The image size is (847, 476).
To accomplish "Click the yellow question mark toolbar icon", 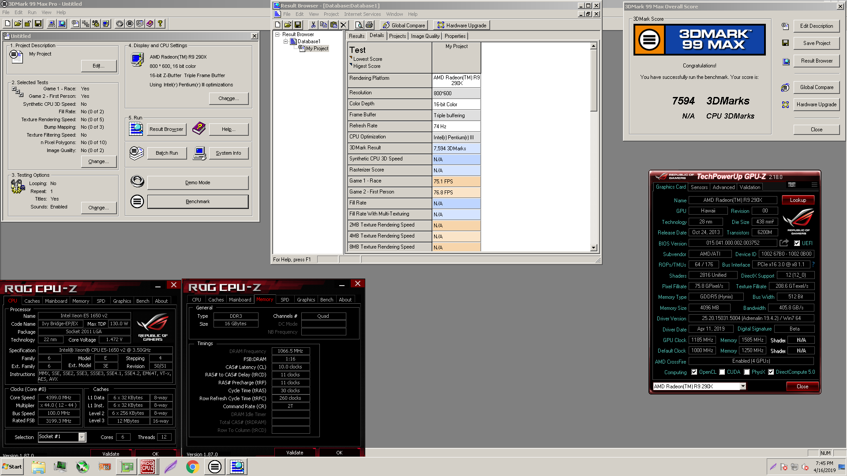I will (x=160, y=24).
